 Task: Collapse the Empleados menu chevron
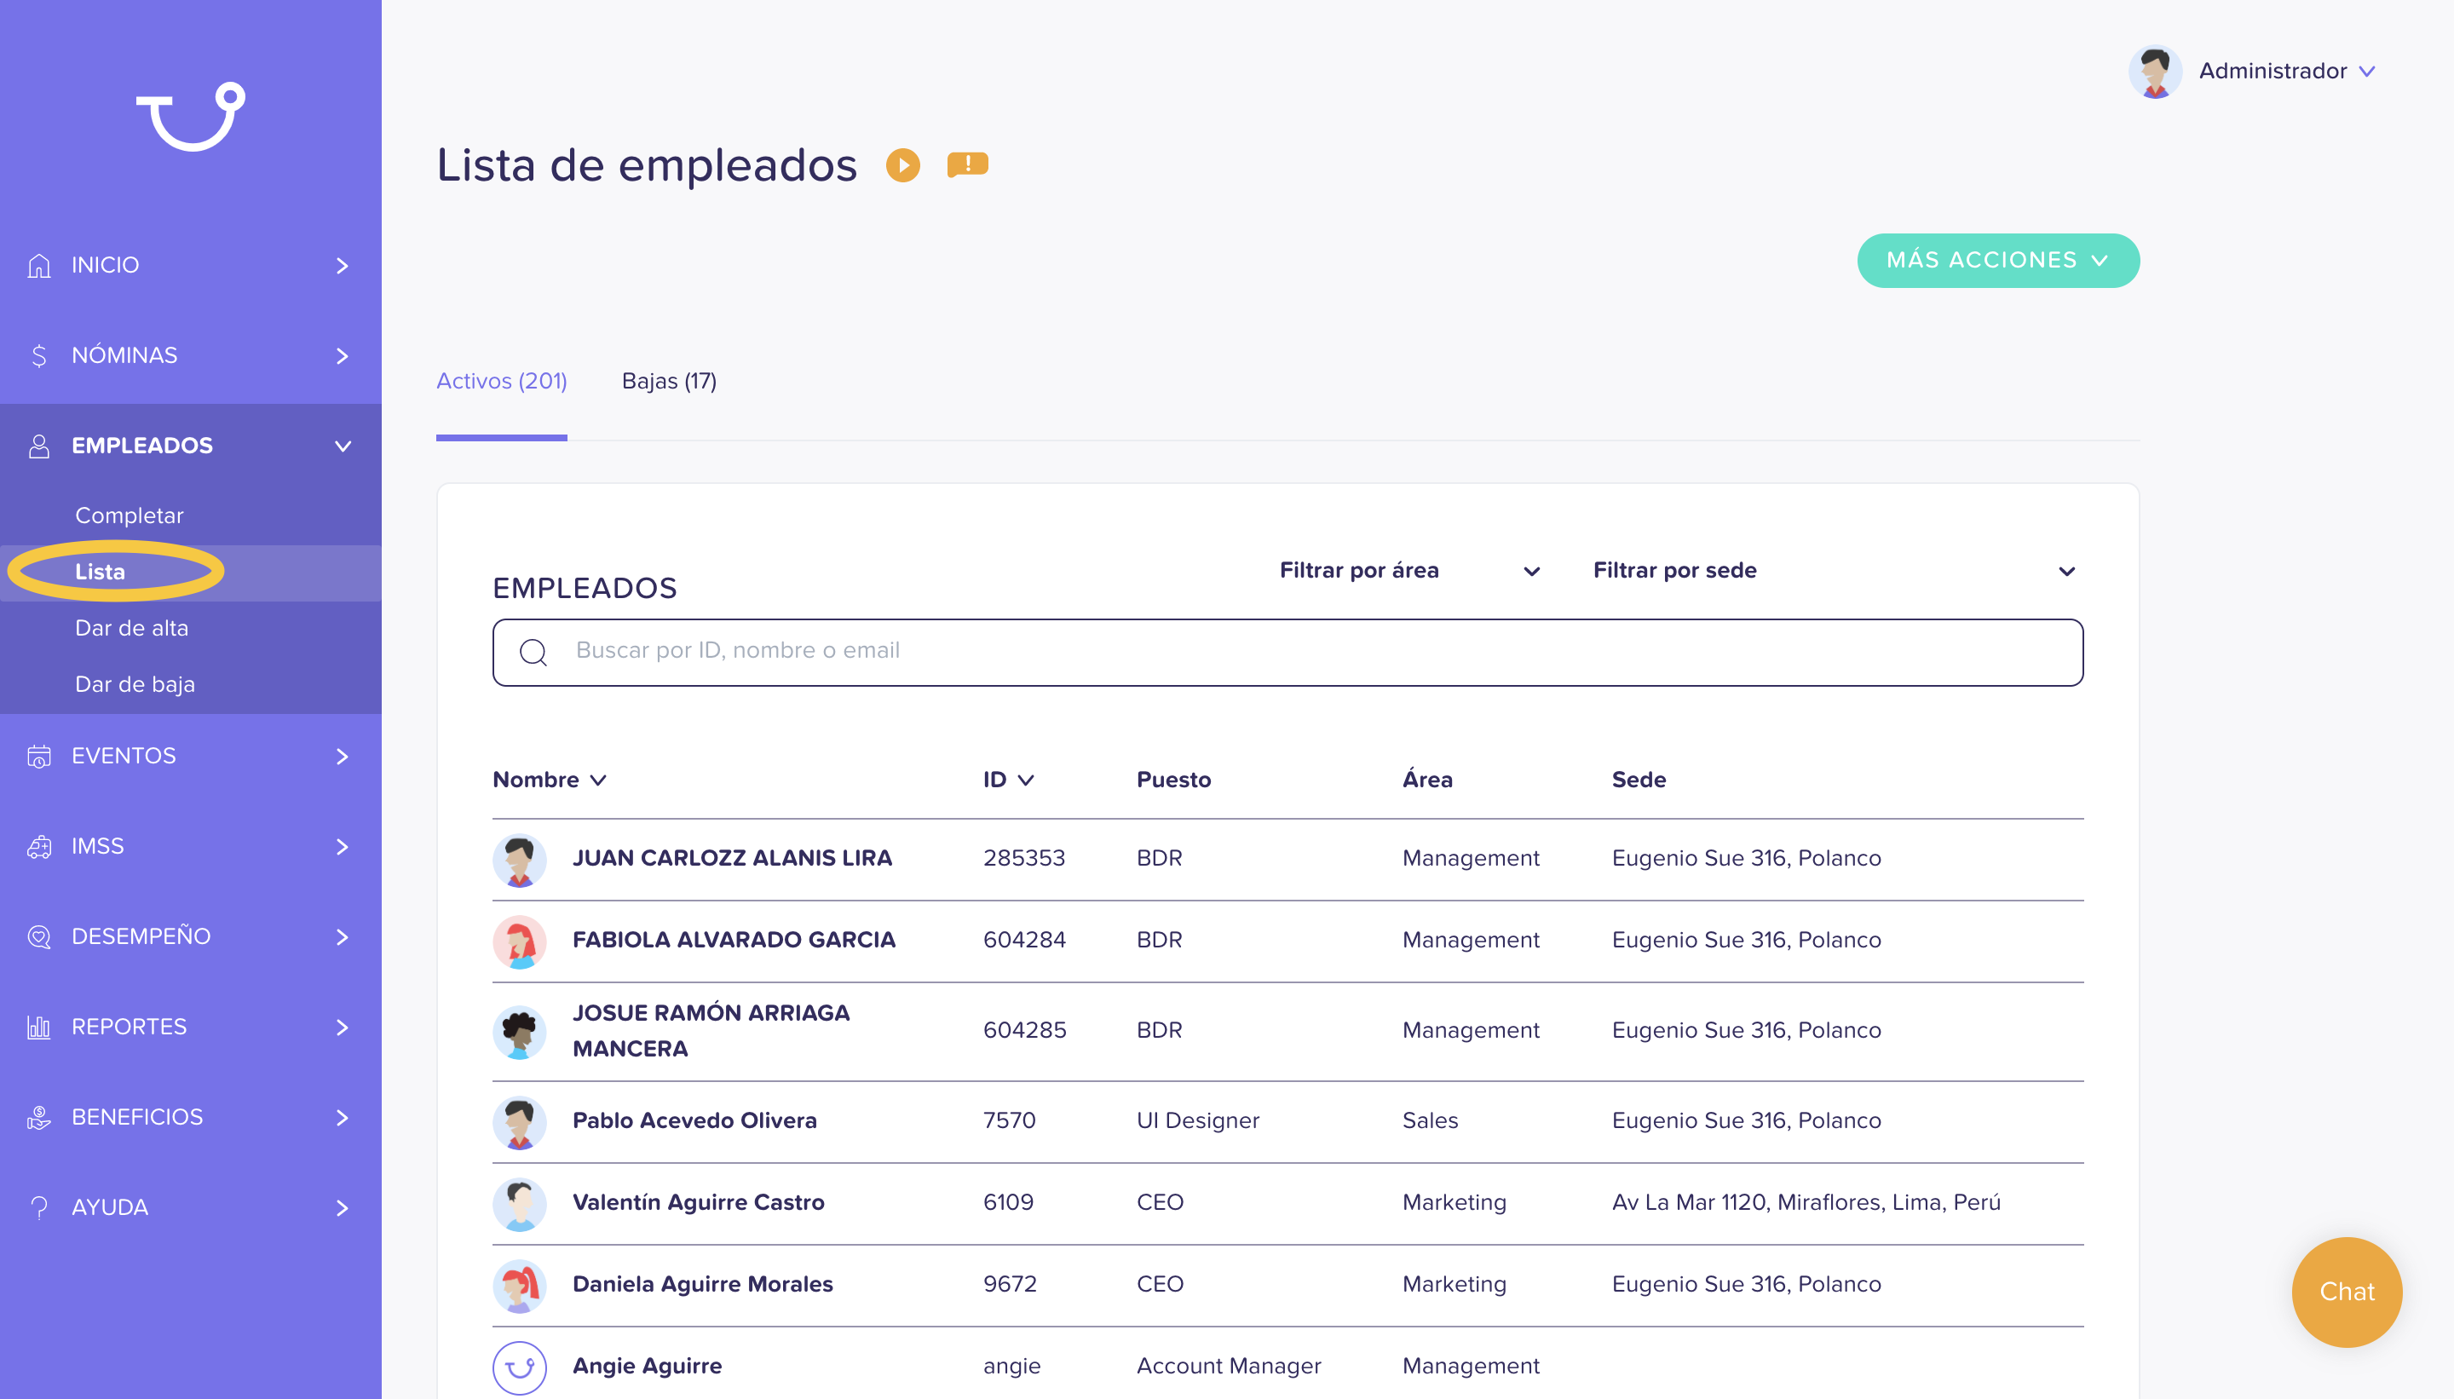pos(342,446)
